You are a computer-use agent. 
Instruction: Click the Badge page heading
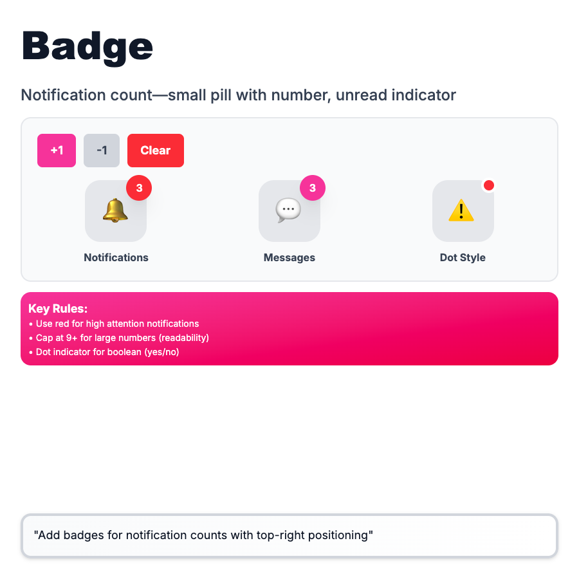coord(87,46)
